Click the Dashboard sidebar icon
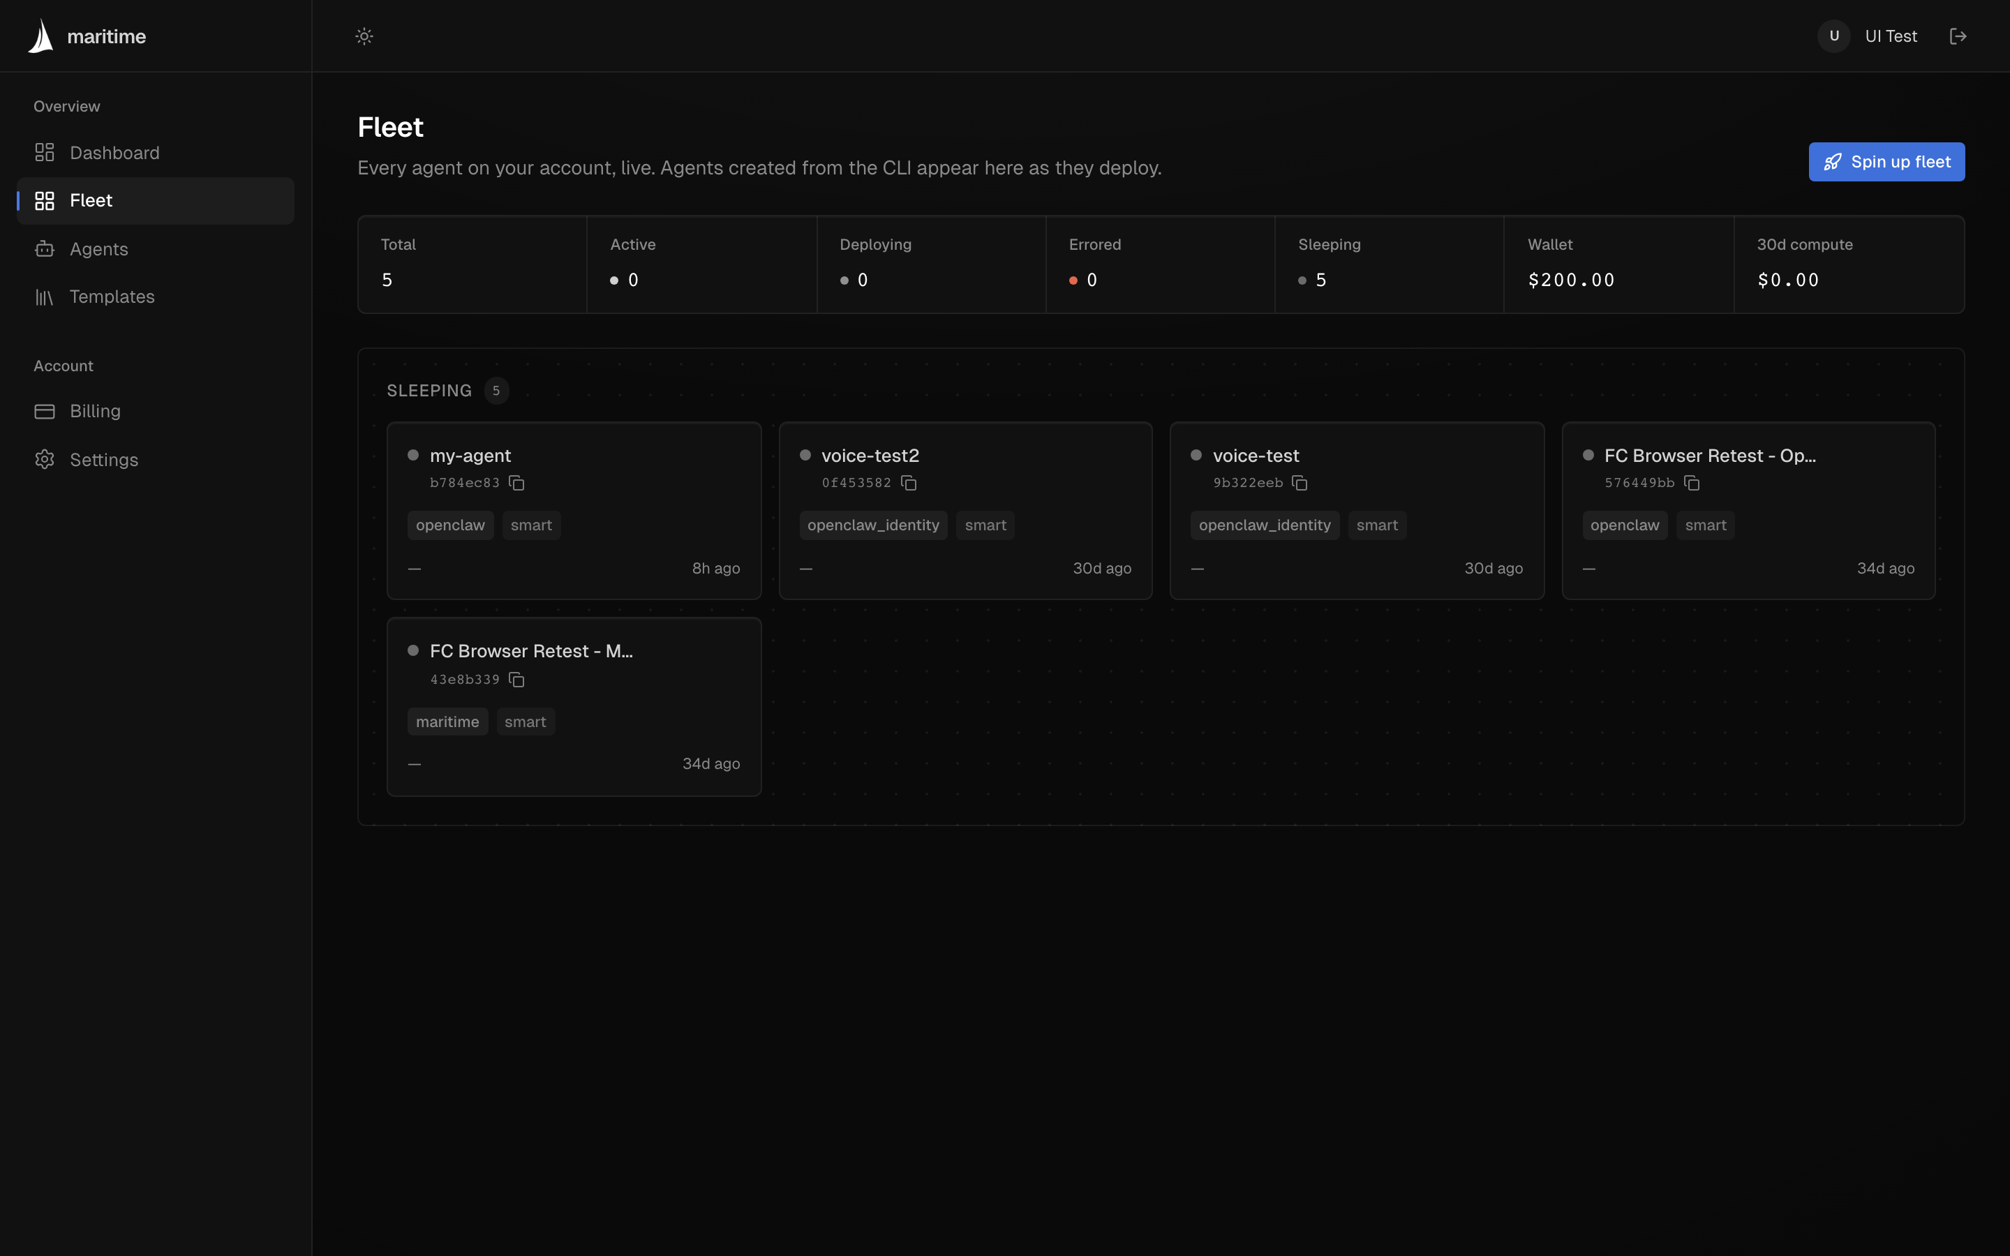This screenshot has width=2010, height=1256. pos(45,153)
